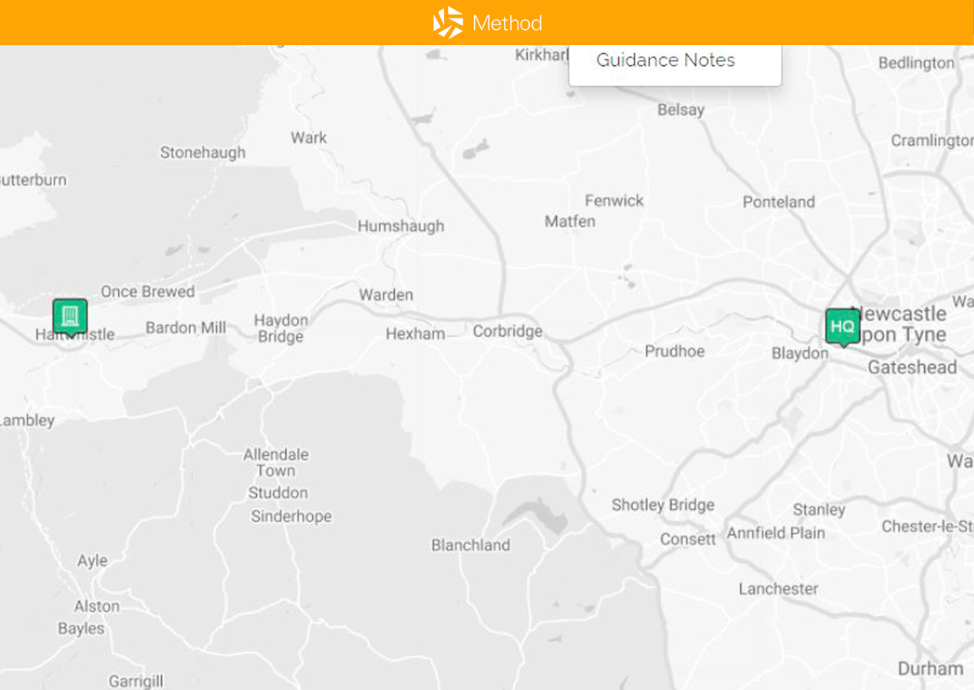This screenshot has height=690, width=974.
Task: Click the Stonehaugh place label
Action: tap(202, 153)
